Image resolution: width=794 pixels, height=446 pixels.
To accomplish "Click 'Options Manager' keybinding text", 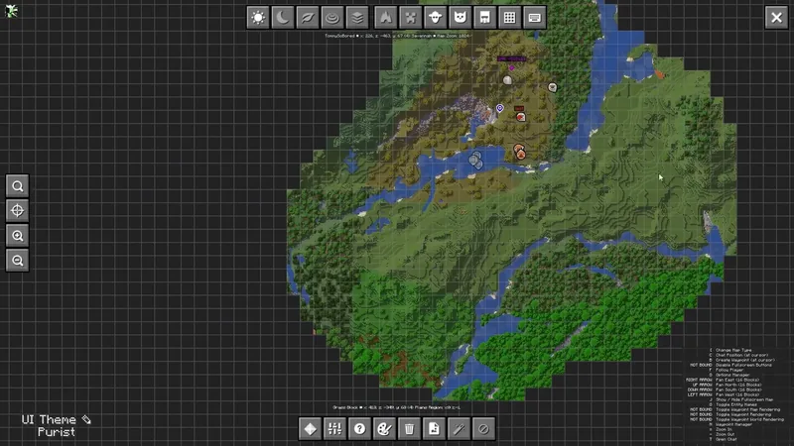I will coord(732,375).
